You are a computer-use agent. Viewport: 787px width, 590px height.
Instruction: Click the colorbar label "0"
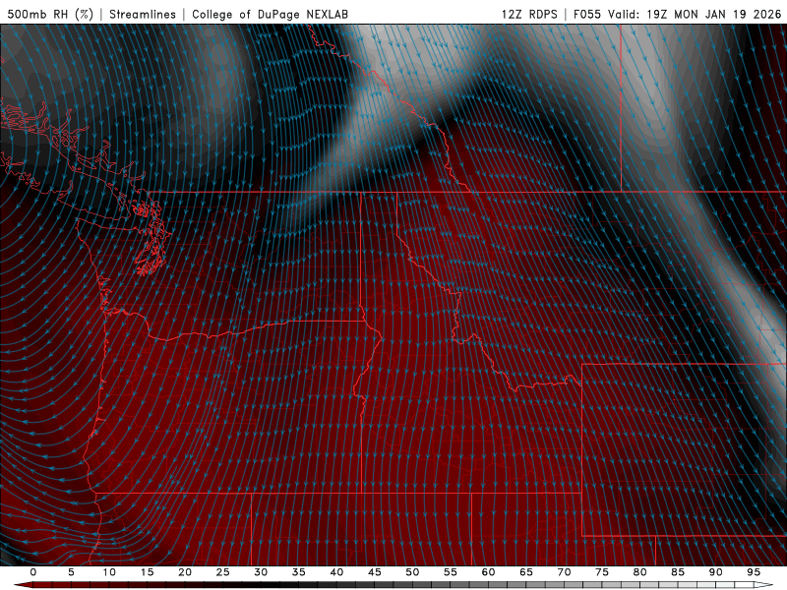pyautogui.click(x=33, y=572)
